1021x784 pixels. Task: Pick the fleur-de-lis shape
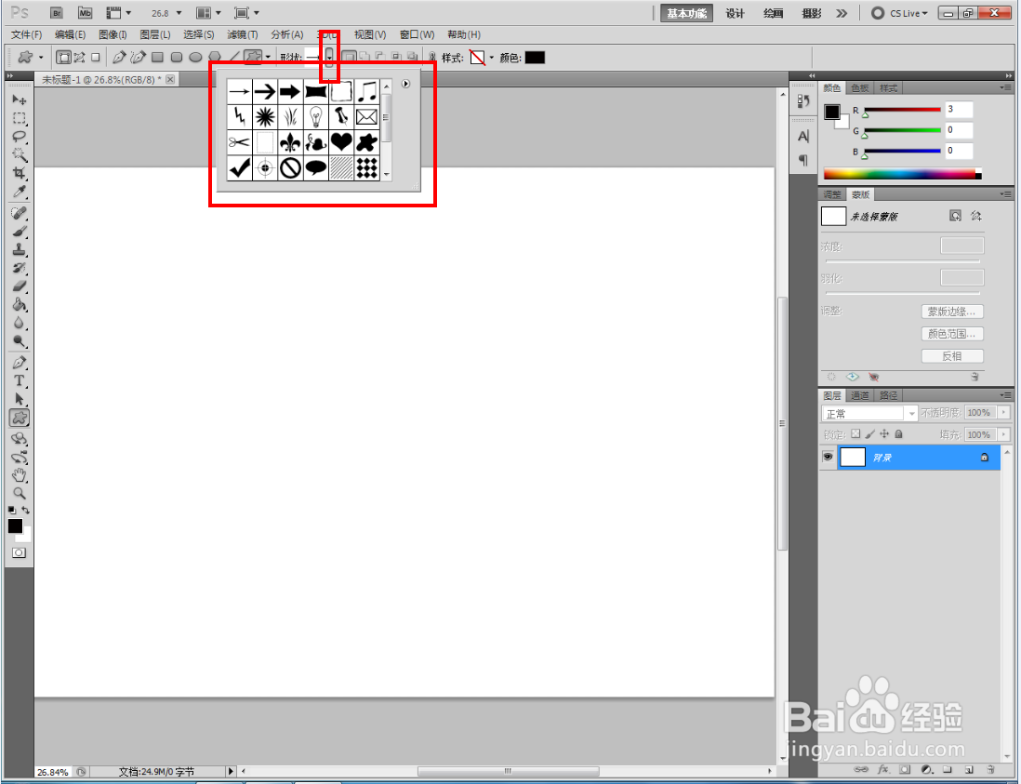[x=290, y=142]
